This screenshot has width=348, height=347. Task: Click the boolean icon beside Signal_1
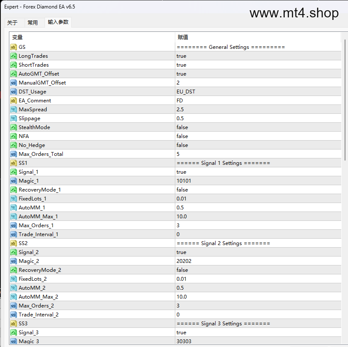pos(14,172)
